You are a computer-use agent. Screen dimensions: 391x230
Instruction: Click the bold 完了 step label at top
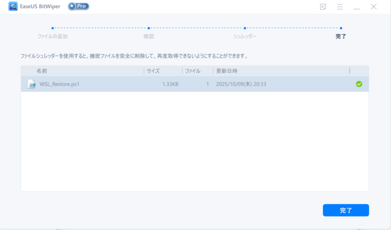(341, 36)
